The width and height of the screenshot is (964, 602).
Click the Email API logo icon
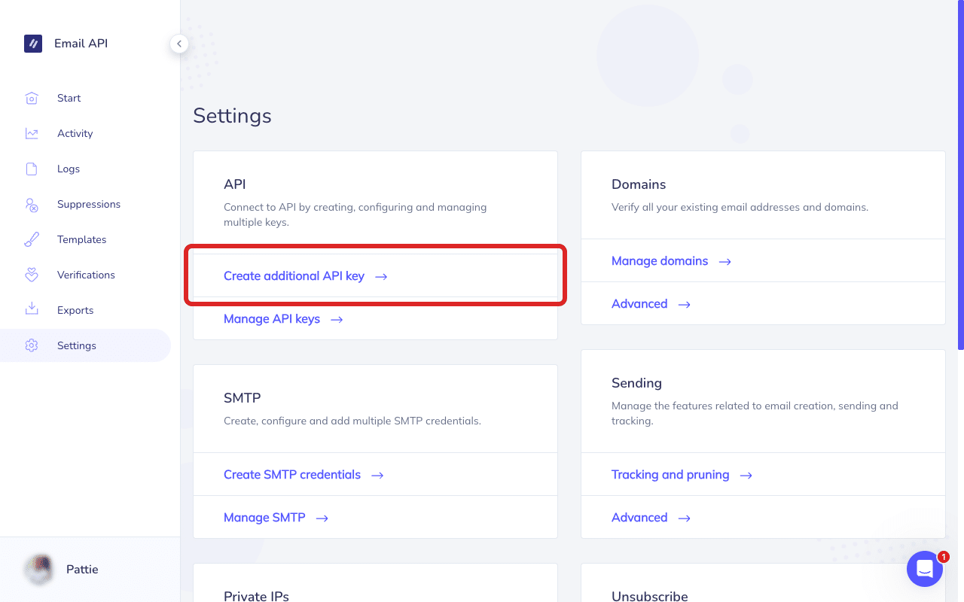tap(33, 44)
